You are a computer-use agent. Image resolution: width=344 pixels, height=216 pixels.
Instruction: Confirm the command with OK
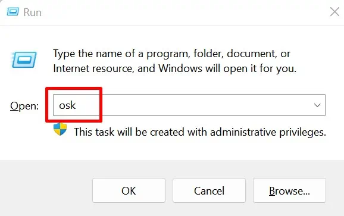[x=129, y=190]
